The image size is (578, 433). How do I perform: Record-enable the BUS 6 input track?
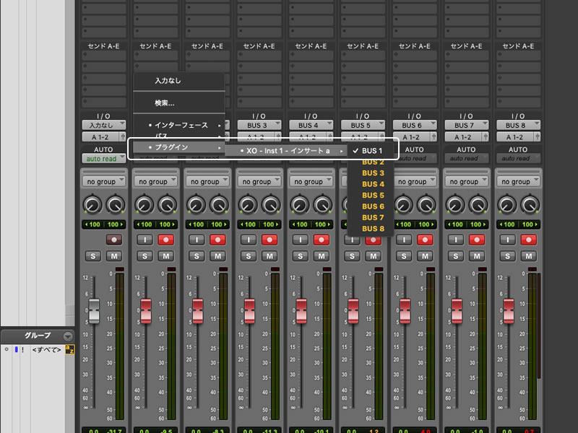[x=425, y=240]
